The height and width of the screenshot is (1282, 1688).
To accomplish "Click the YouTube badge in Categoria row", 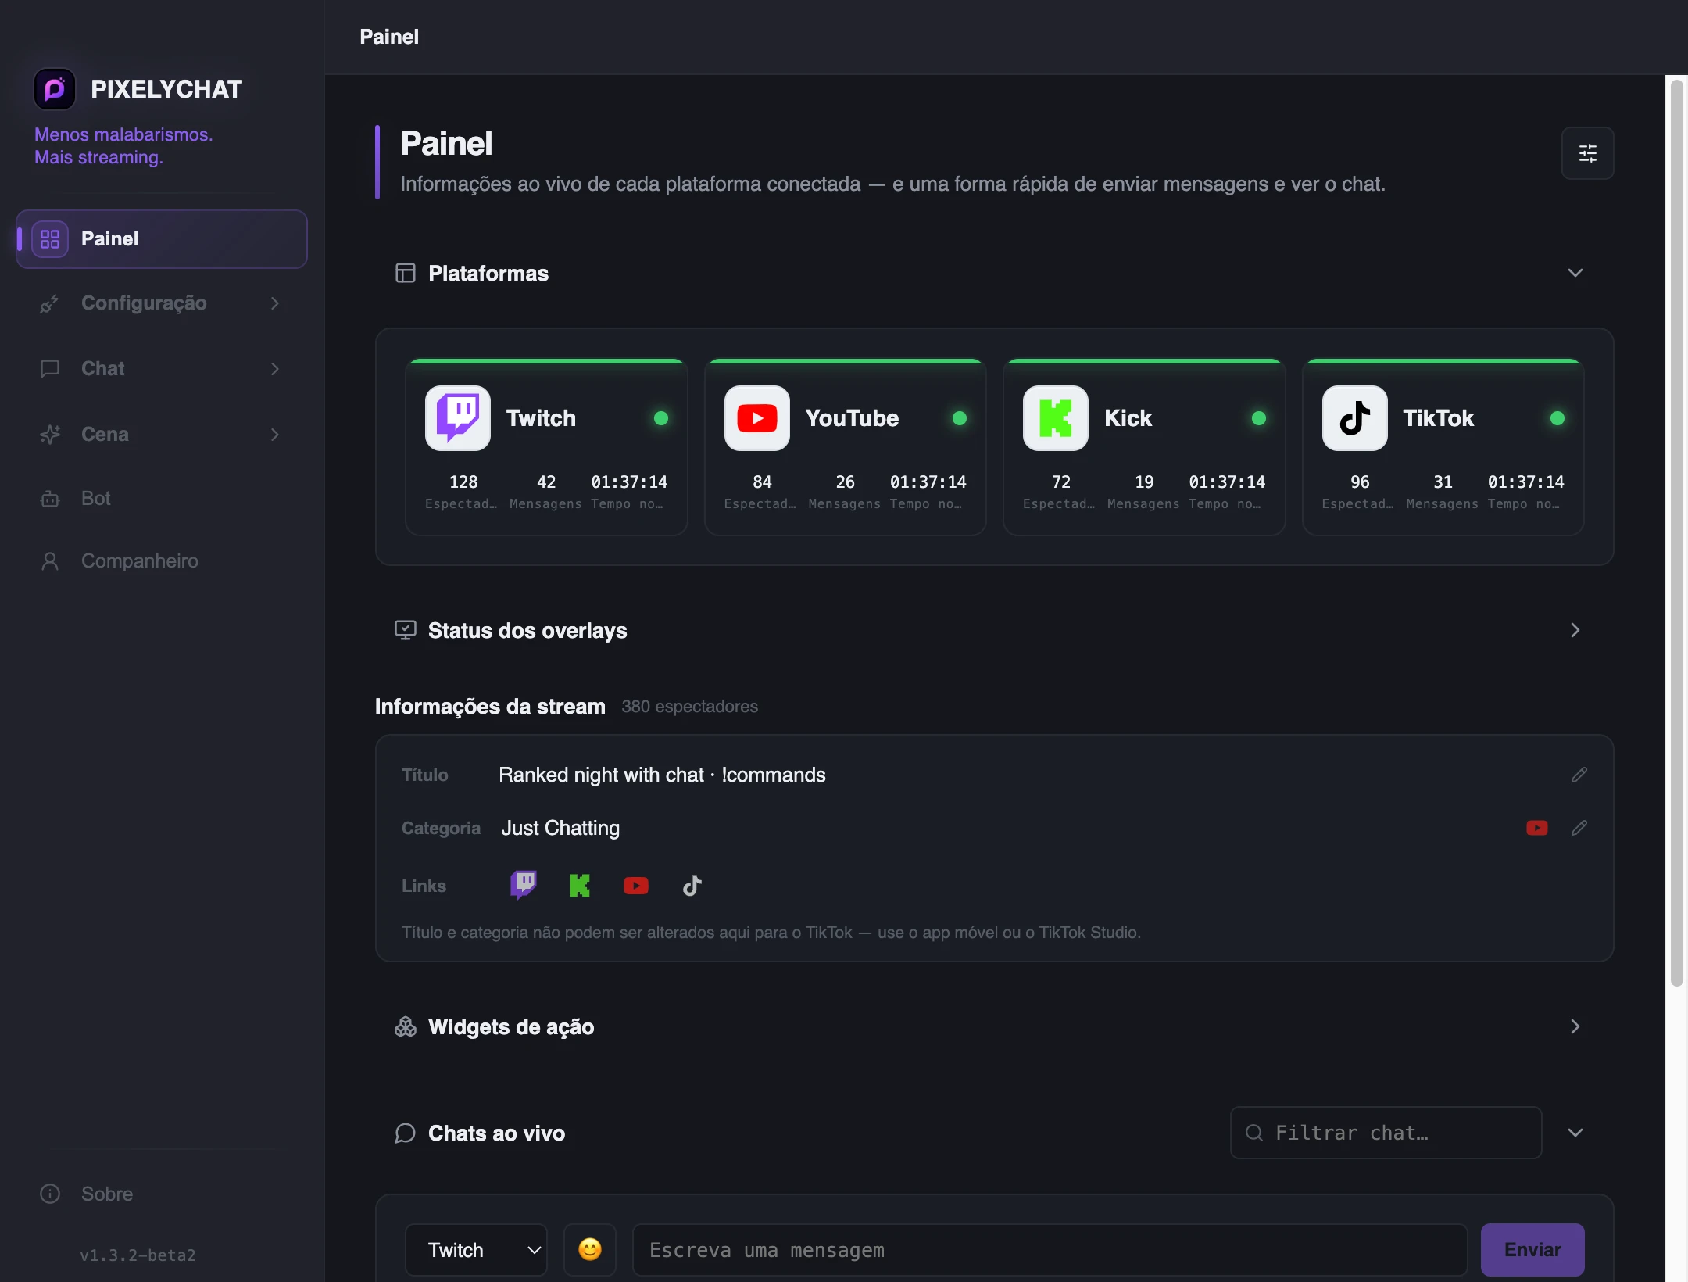I will click(1537, 828).
